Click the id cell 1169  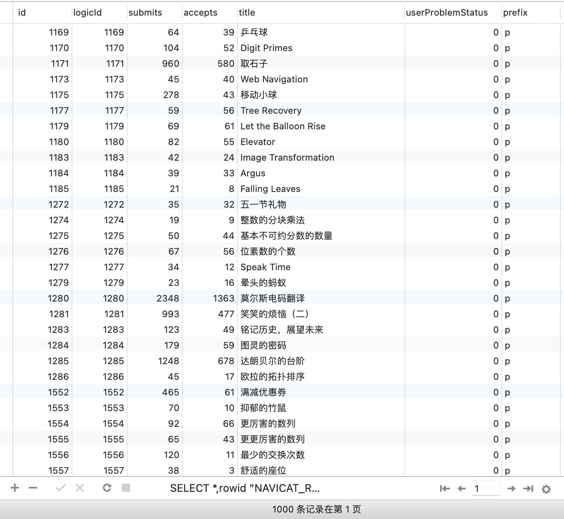tap(42, 33)
